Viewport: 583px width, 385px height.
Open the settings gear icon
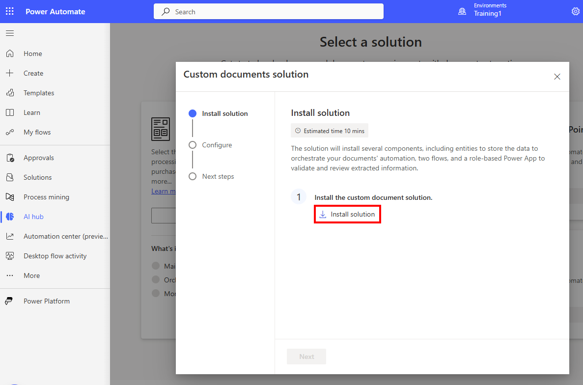[575, 11]
